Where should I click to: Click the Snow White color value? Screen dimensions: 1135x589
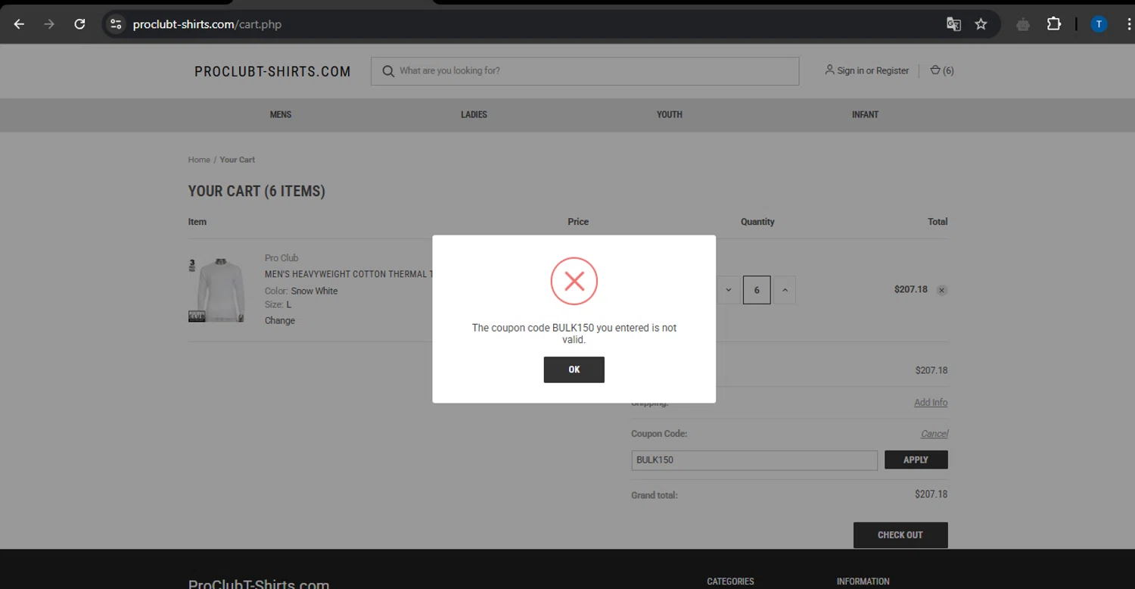[x=315, y=291]
